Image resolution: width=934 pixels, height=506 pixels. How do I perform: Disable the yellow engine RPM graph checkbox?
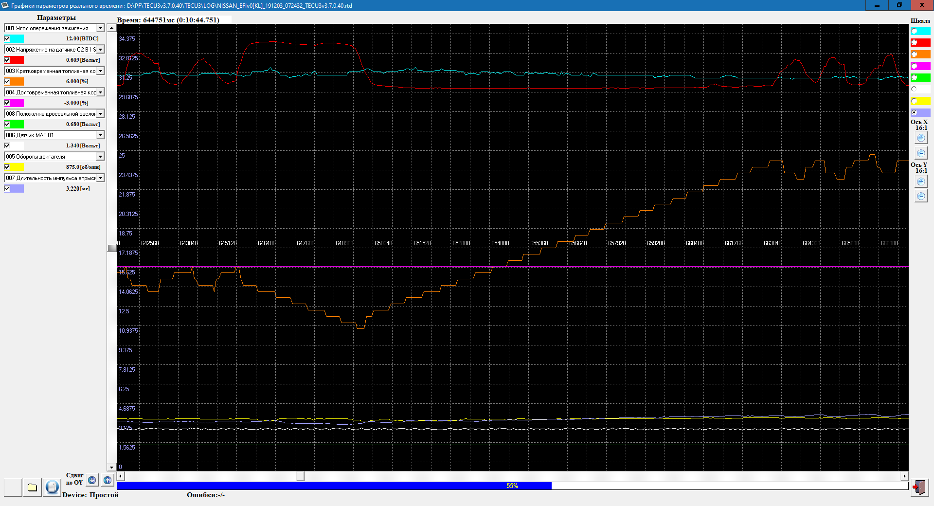[x=7, y=167]
